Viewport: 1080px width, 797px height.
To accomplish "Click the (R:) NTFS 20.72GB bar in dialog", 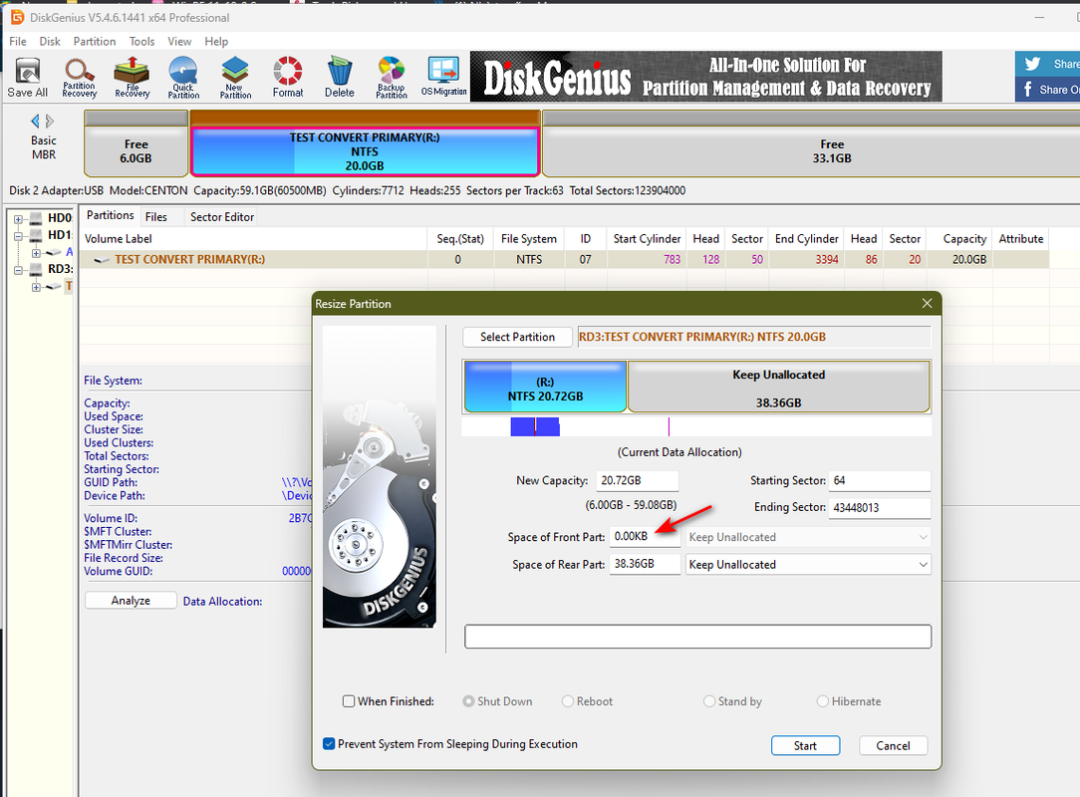I will point(545,387).
